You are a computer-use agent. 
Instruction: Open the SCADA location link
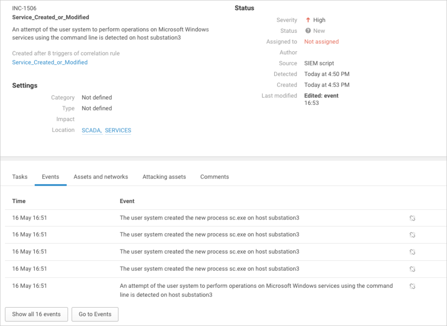pos(92,130)
